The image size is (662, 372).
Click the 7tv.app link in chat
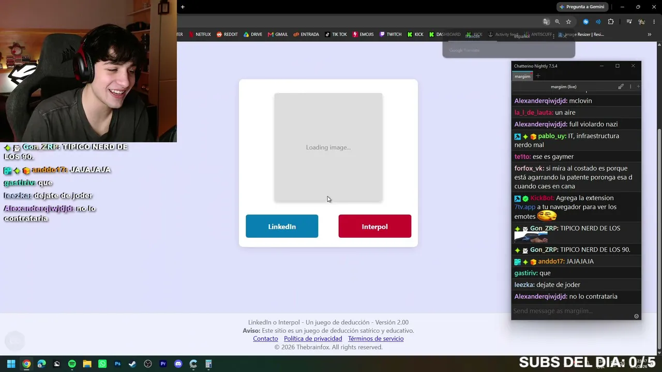[x=525, y=207]
